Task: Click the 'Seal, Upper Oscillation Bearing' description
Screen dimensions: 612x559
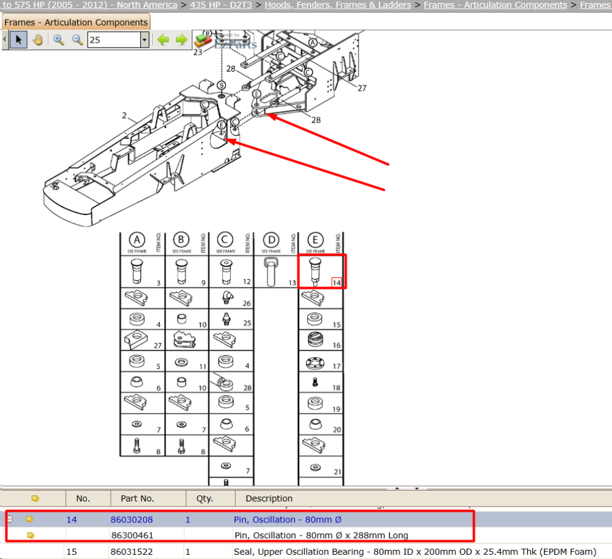Action: point(415,552)
